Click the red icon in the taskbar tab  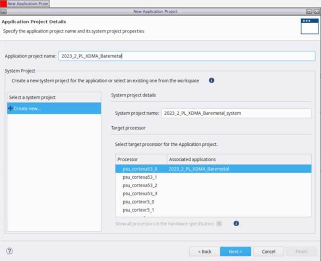(x=3, y=3)
